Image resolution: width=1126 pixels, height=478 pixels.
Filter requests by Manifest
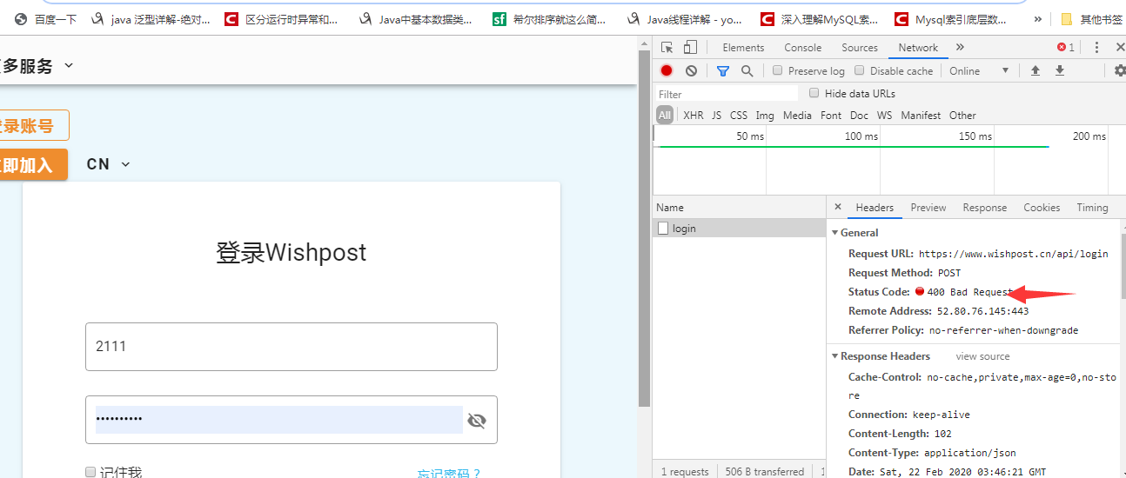click(x=921, y=116)
